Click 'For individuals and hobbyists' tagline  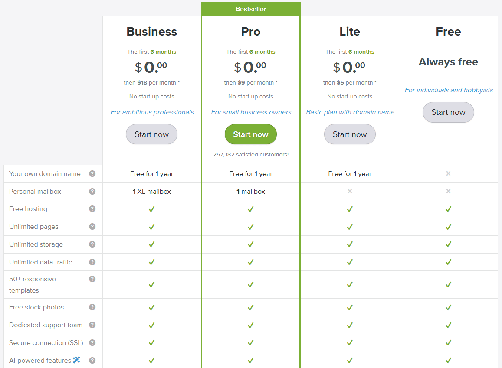(x=449, y=90)
